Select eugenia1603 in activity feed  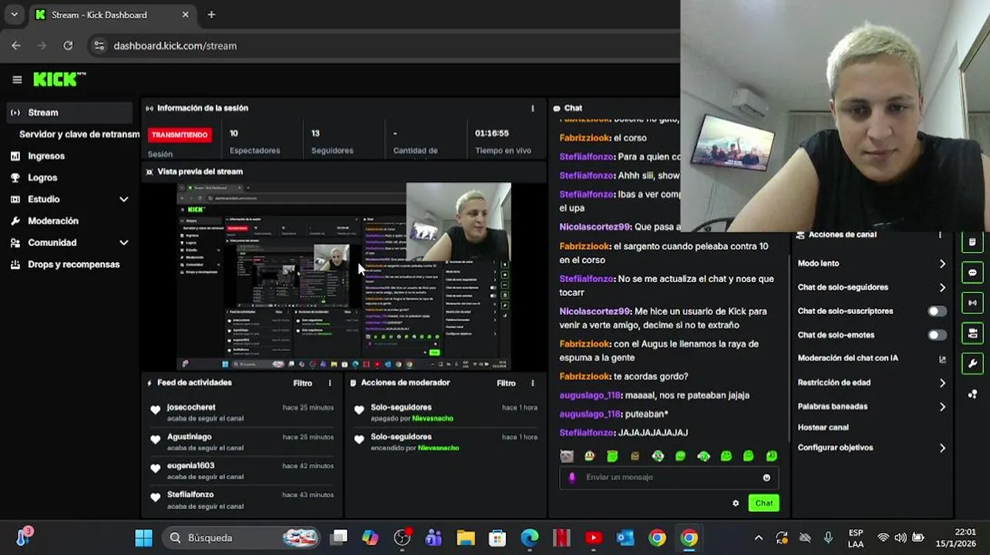point(190,466)
